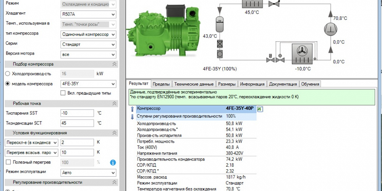Click the liquid receiver symbol in the diagram
382x191 pixels.
tap(220, 24)
